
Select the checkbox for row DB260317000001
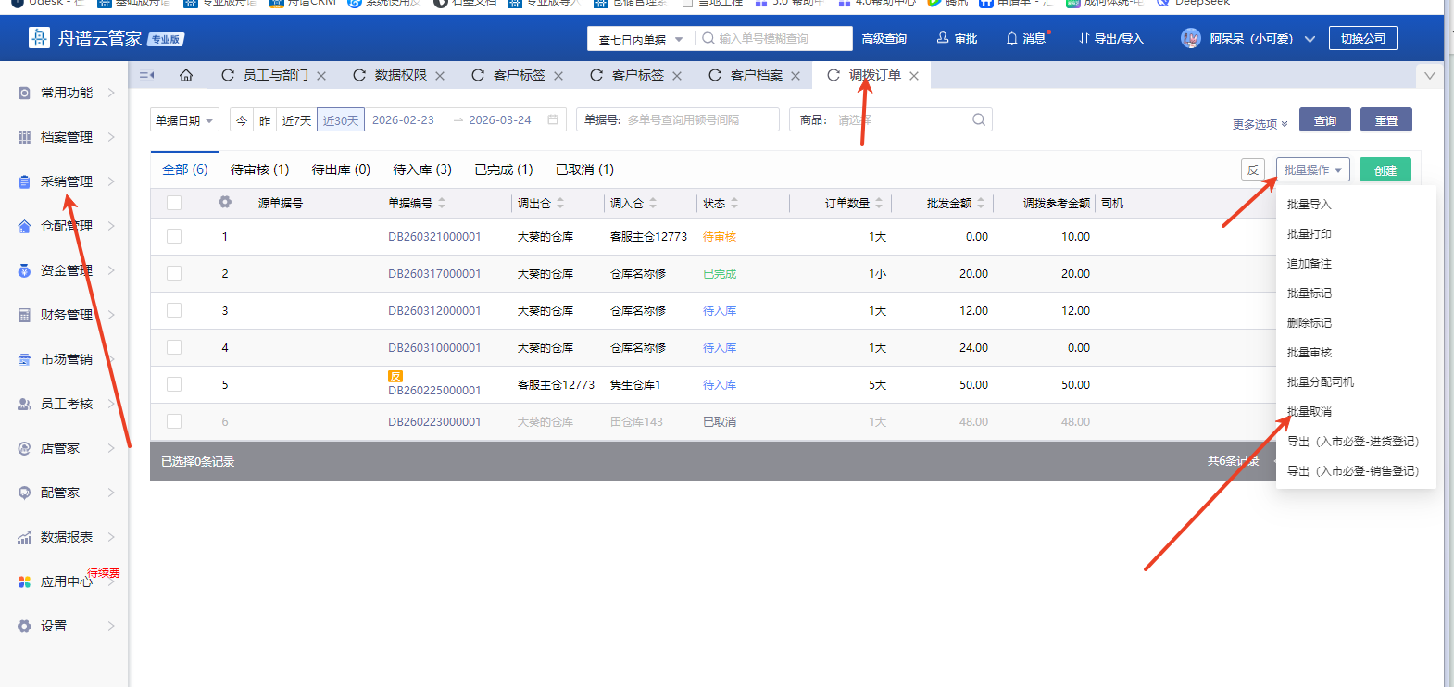[x=174, y=273]
